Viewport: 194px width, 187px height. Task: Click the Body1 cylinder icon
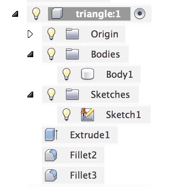click(88, 74)
